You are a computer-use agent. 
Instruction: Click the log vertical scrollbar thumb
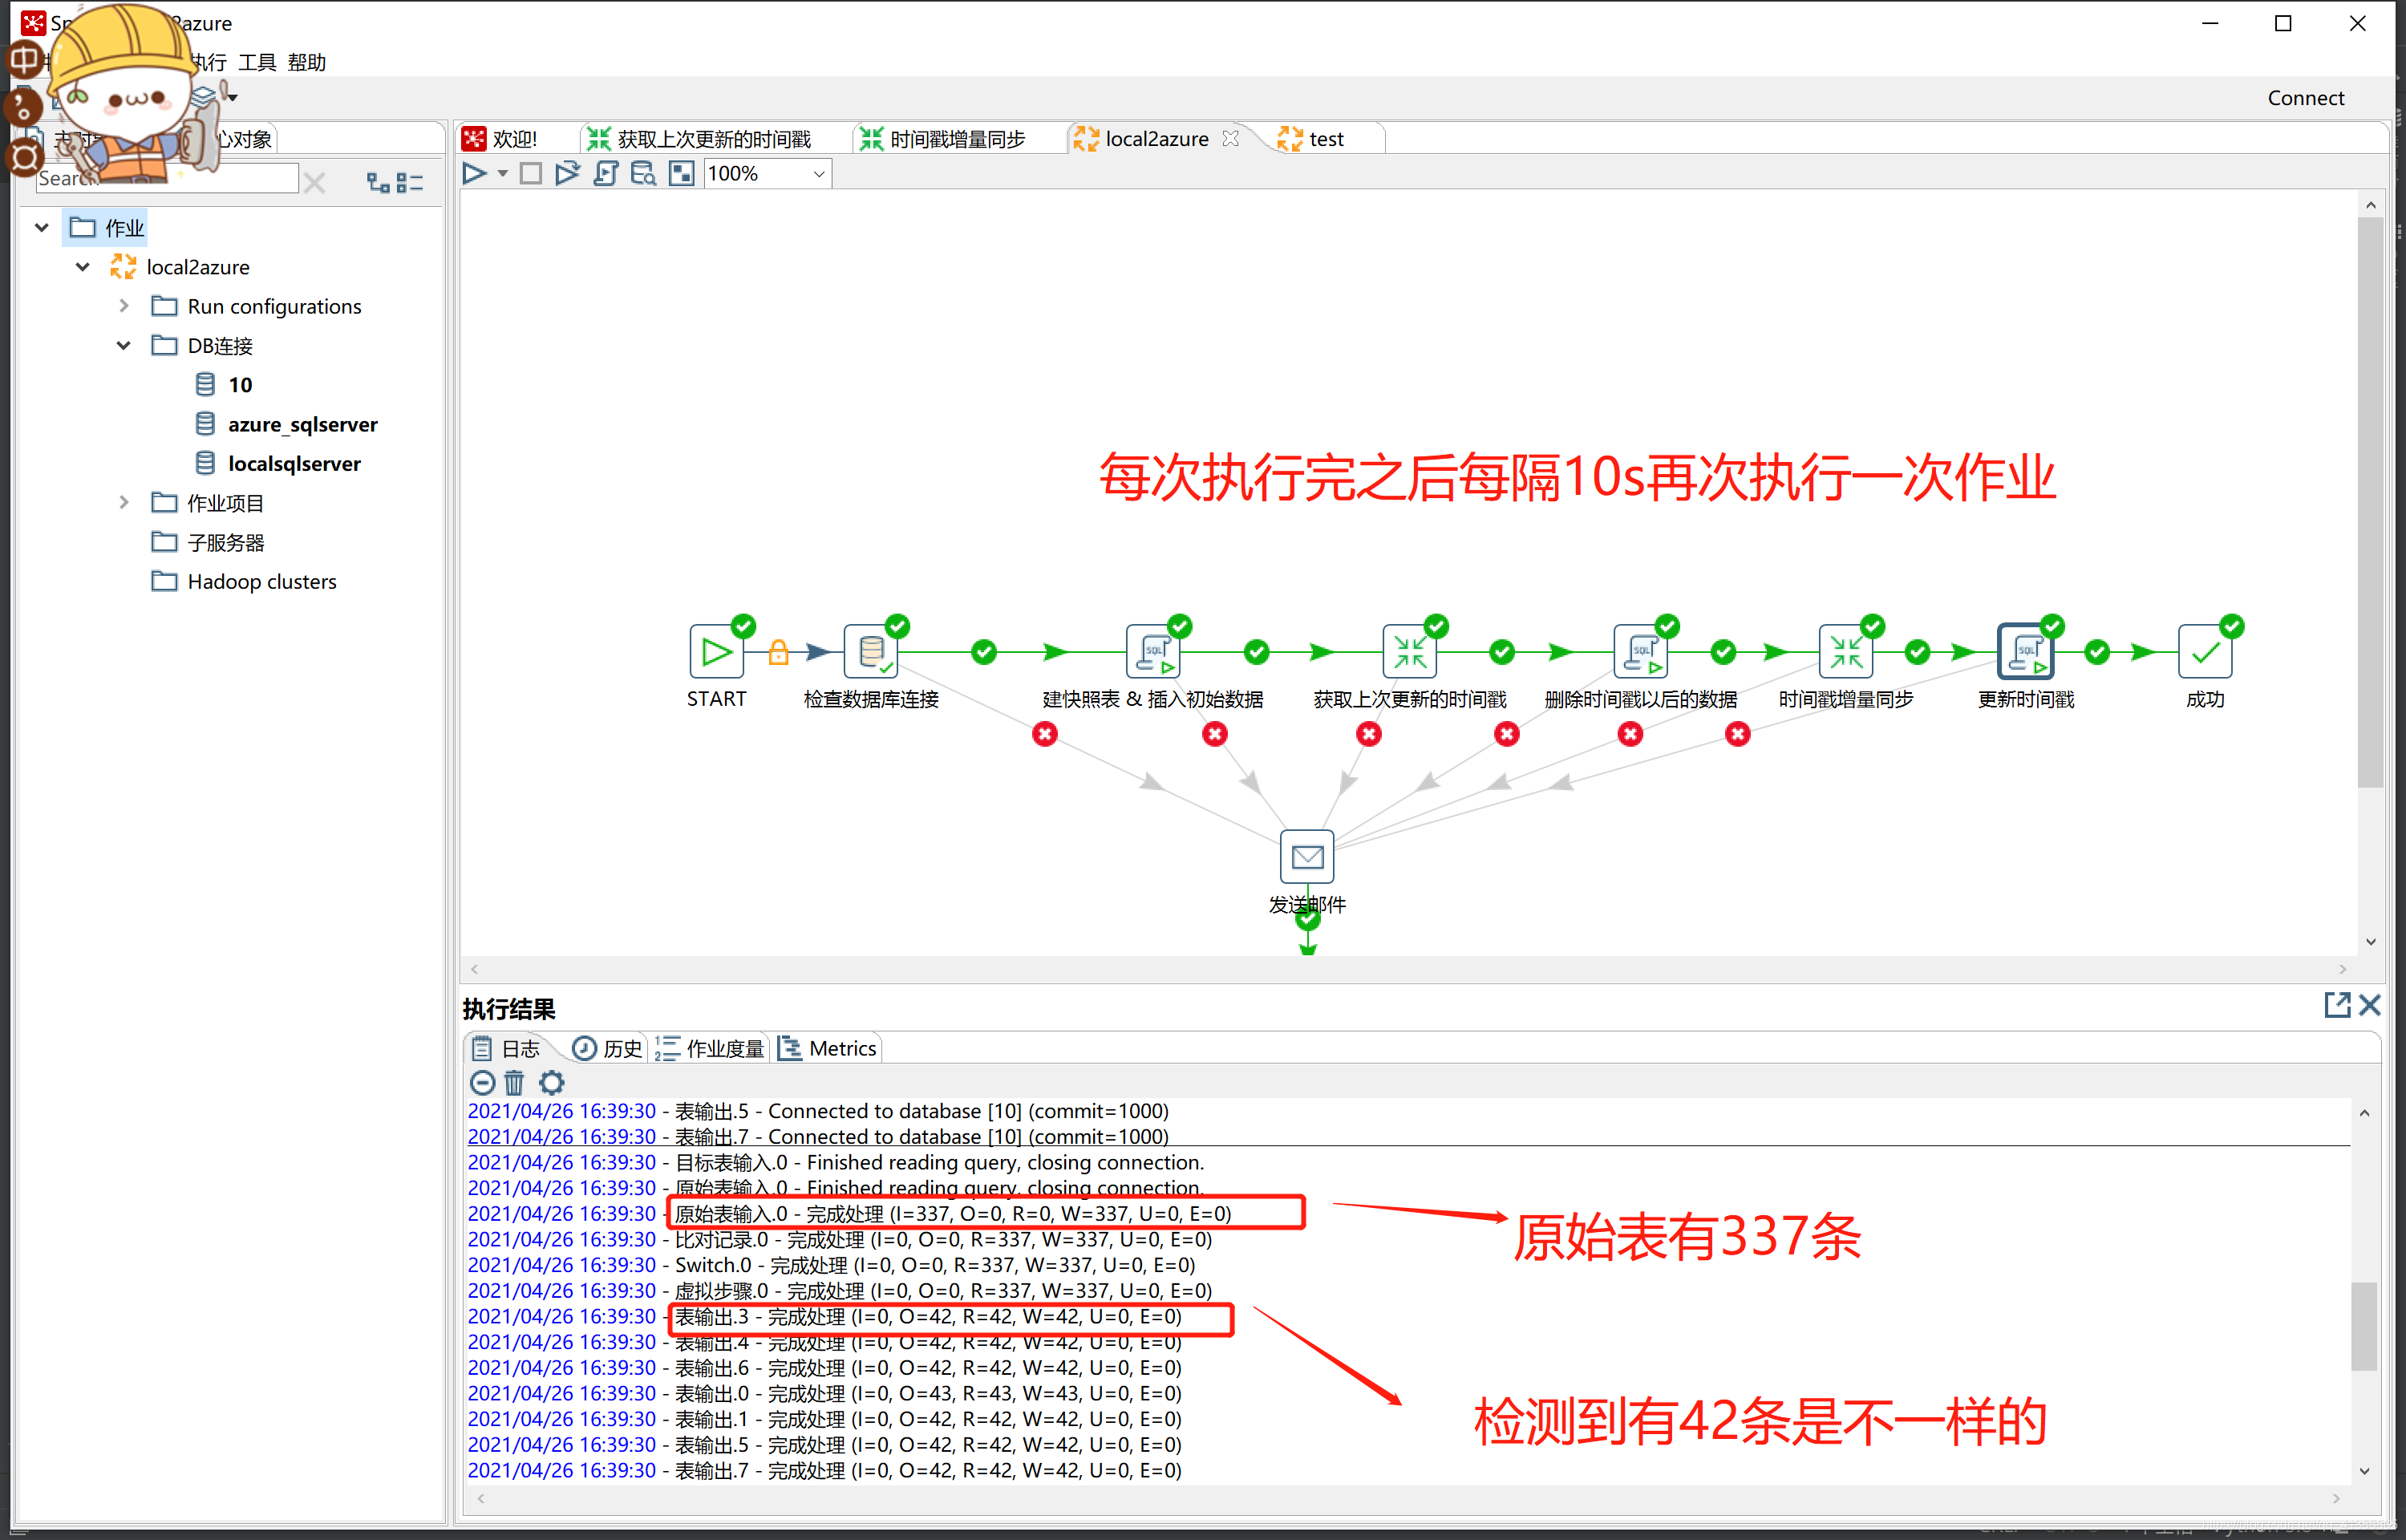click(x=2364, y=1326)
